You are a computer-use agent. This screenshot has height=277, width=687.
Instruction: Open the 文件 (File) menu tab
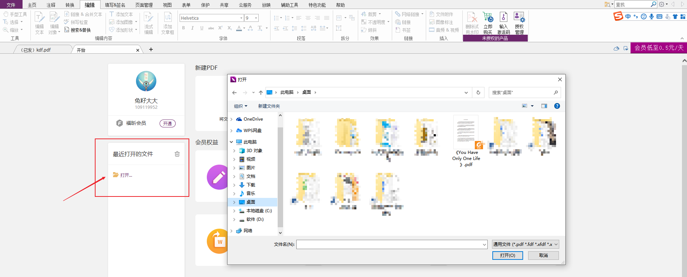point(11,5)
